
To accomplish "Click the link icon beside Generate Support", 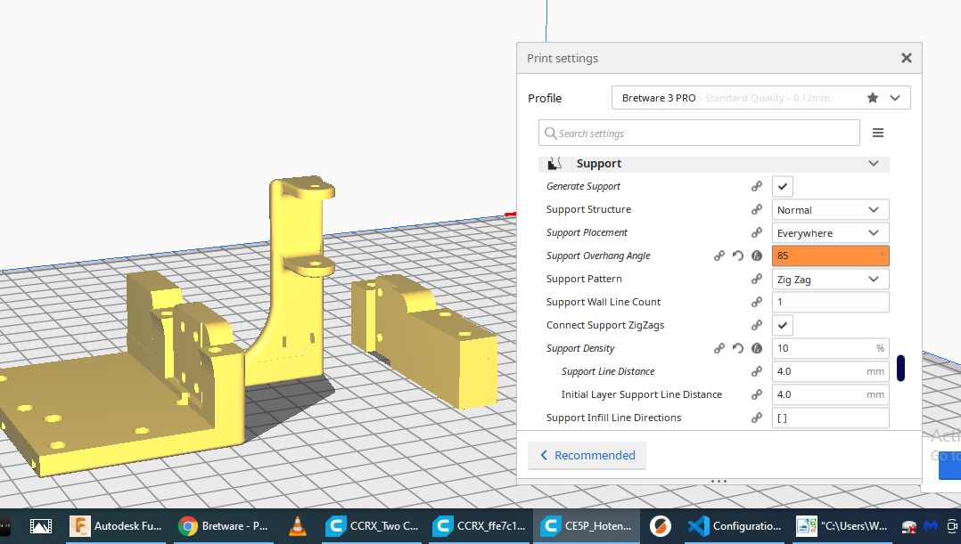I will (x=756, y=187).
